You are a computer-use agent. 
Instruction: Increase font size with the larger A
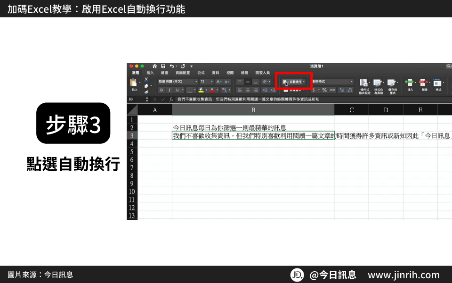coord(219,82)
